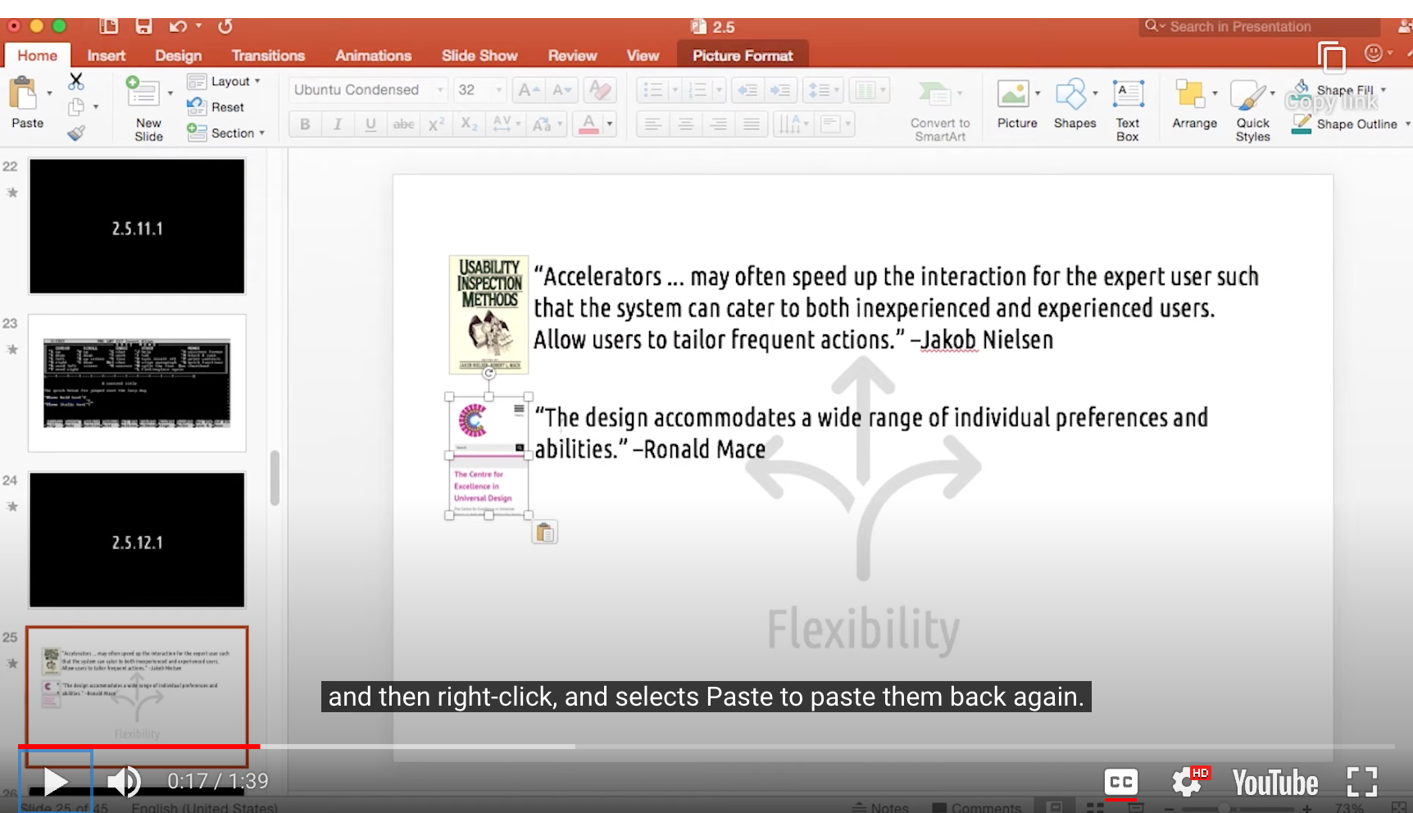Image resolution: width=1413 pixels, height=813 pixels.
Task: Expand the New Slide dropdown arrow
Action: (x=170, y=93)
